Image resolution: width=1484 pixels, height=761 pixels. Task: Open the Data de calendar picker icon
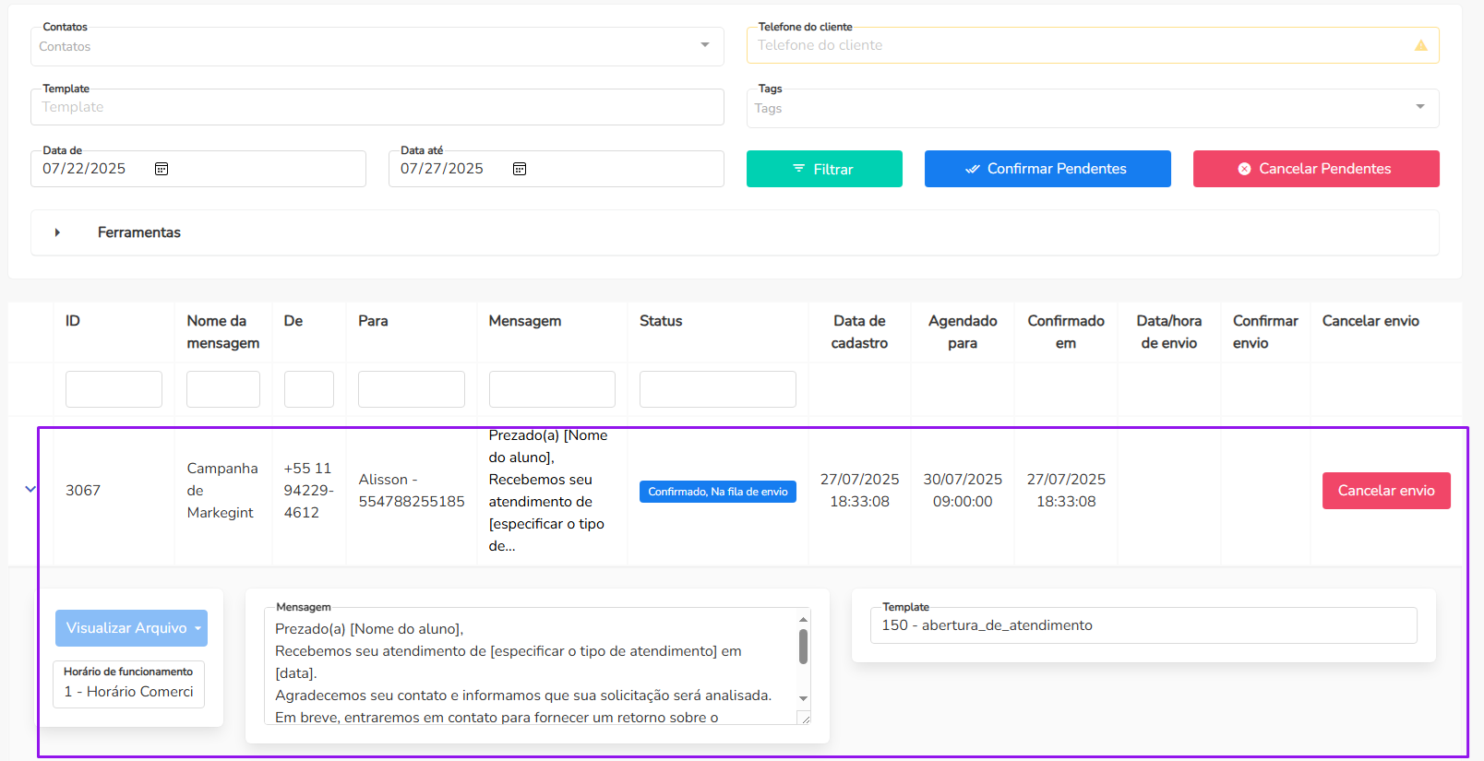pyautogui.click(x=162, y=169)
